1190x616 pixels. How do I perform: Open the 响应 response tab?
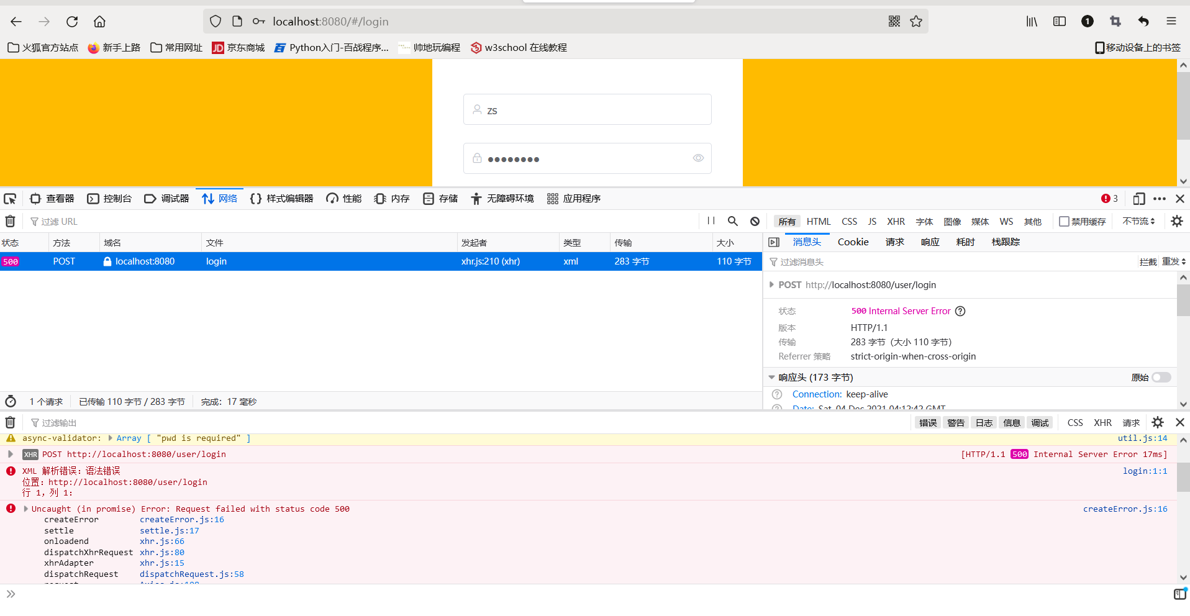click(x=930, y=242)
